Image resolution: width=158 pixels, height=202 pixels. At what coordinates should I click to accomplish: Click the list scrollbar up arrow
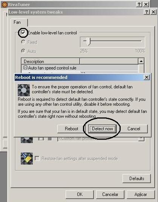coord(141,61)
